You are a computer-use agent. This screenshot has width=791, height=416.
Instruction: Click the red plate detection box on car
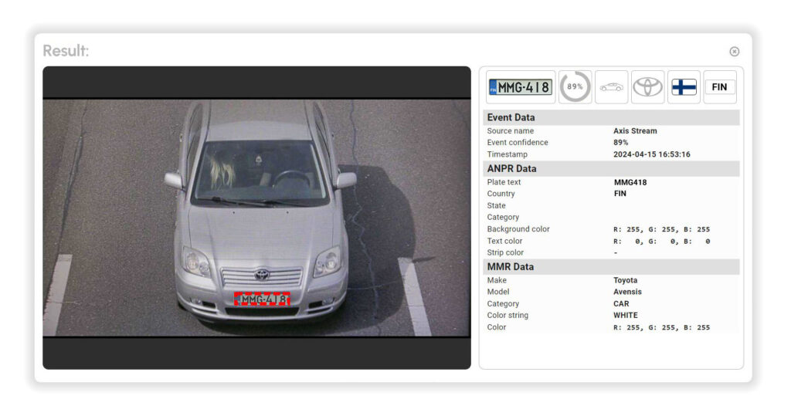(x=262, y=299)
